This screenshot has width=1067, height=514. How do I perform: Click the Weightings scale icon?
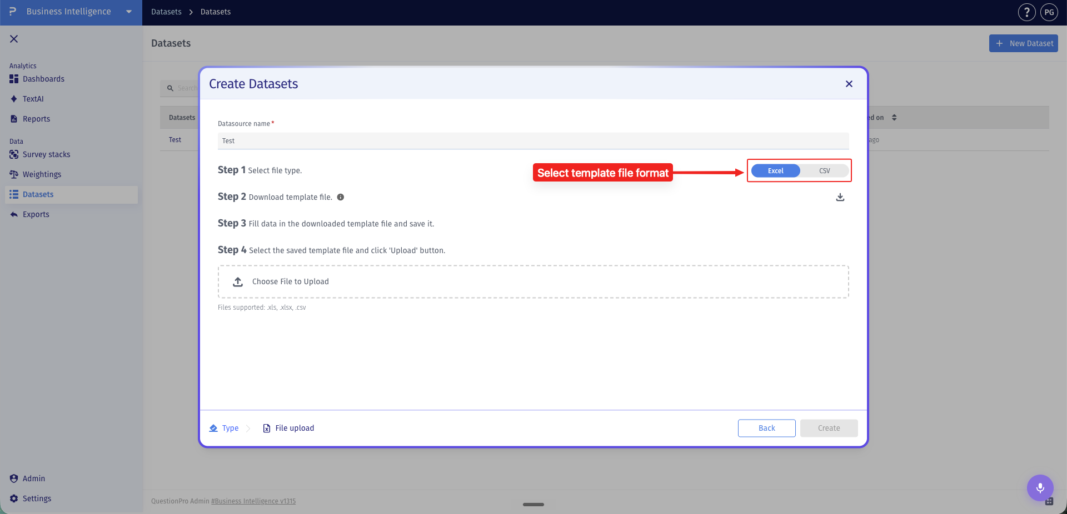tap(14, 174)
